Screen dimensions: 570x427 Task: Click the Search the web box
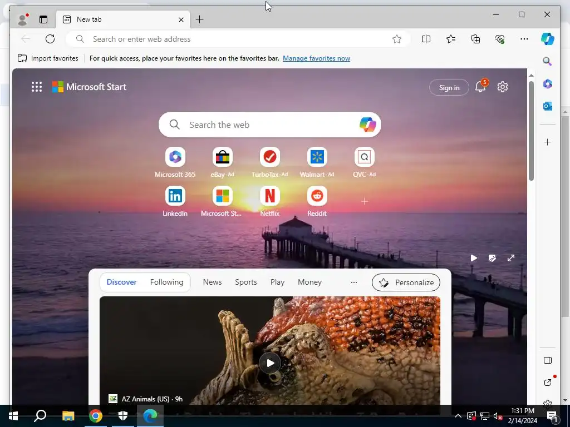tap(270, 125)
